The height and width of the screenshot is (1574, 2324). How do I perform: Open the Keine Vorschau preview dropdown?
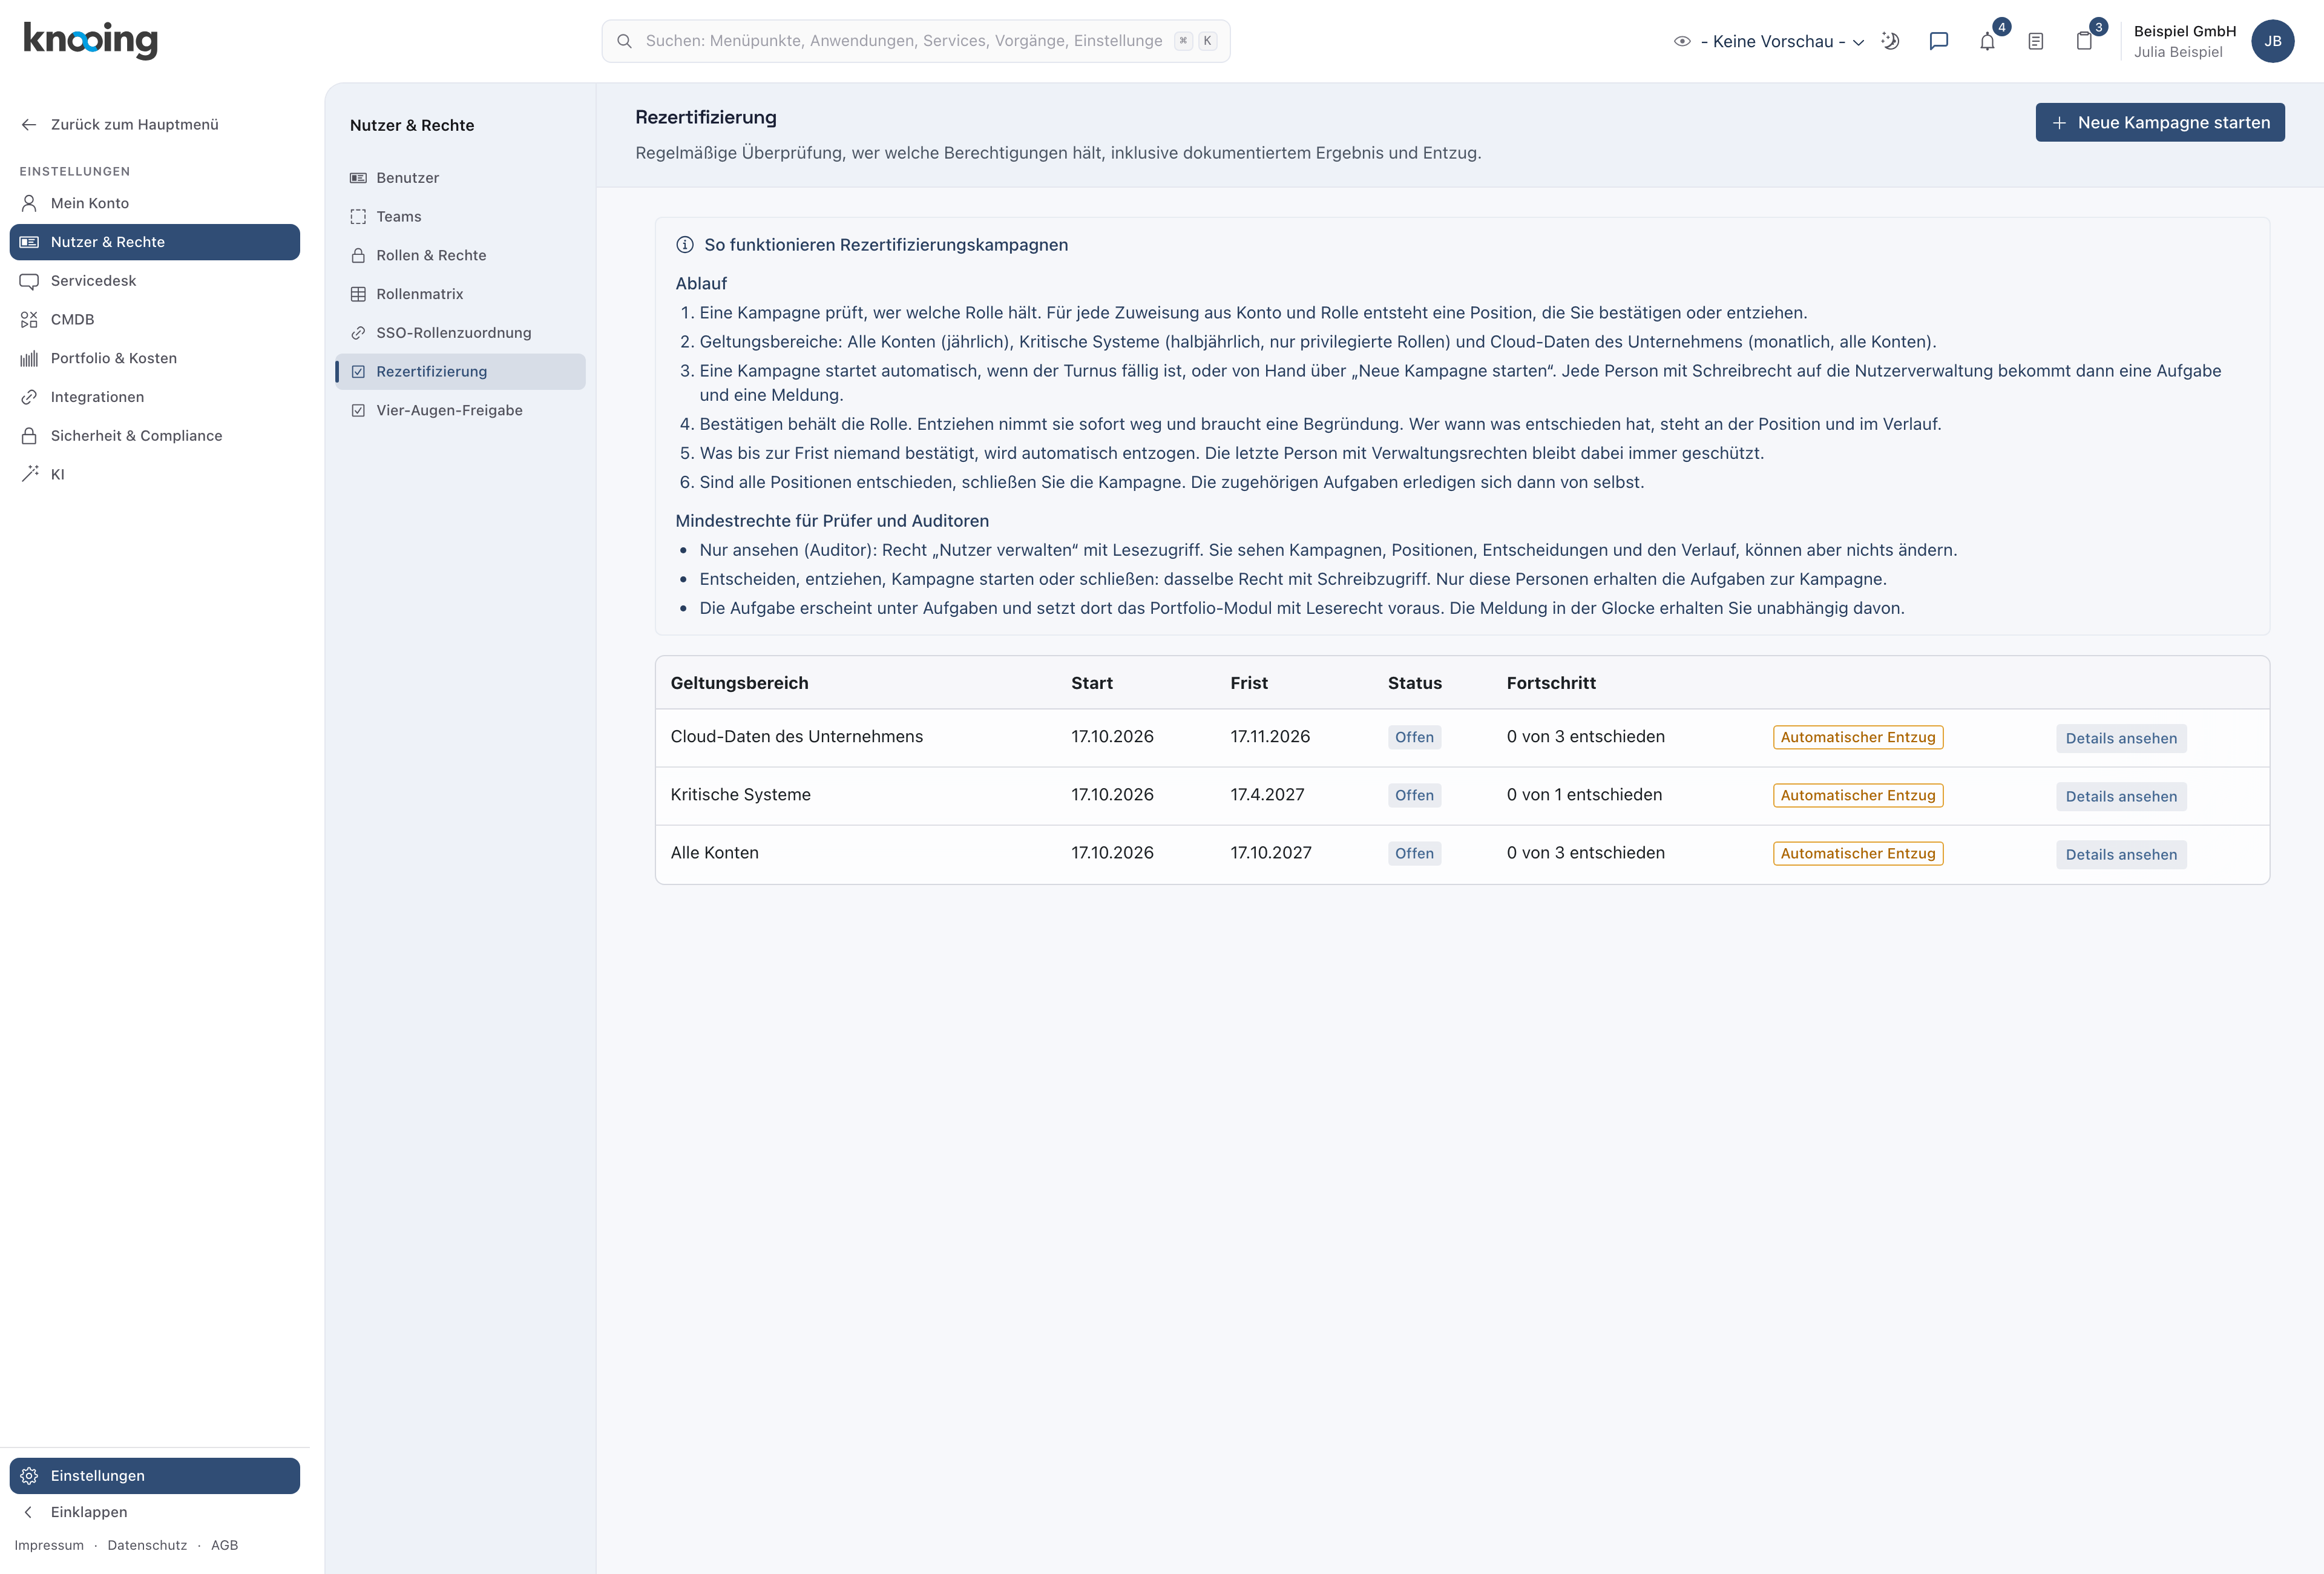[1769, 41]
